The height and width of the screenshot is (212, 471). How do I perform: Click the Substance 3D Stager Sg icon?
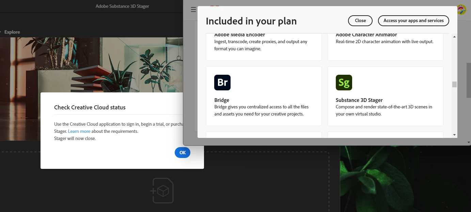click(x=344, y=83)
